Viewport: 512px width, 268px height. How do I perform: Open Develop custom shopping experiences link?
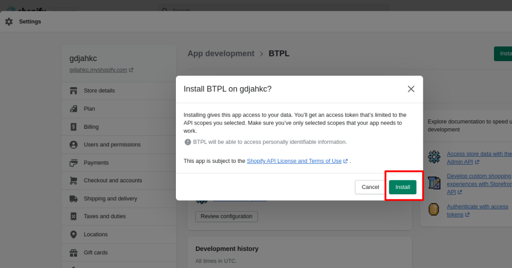click(x=479, y=184)
